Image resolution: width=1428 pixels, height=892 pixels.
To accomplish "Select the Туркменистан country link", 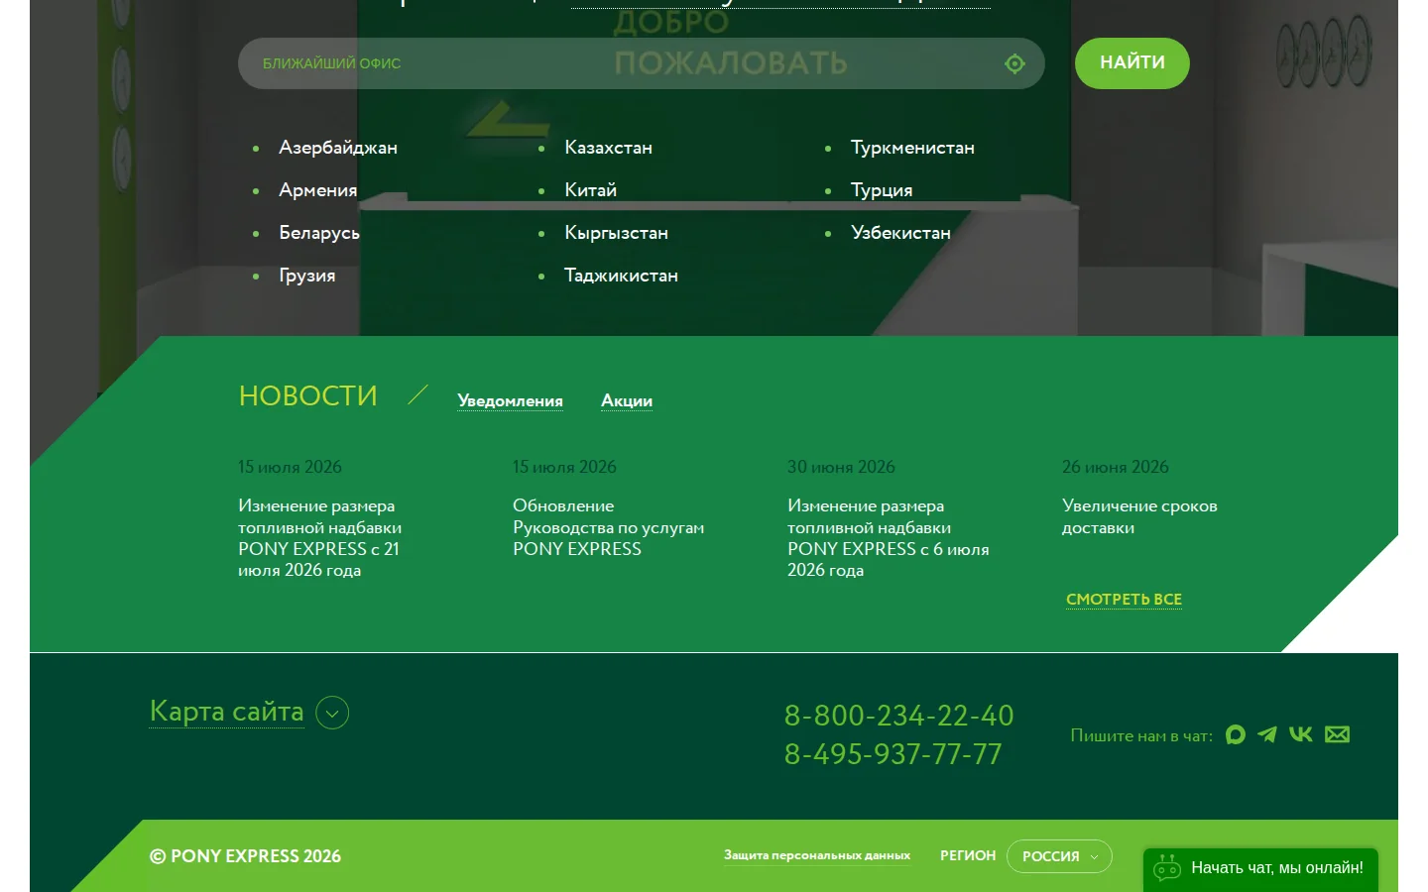I will click(x=912, y=148).
